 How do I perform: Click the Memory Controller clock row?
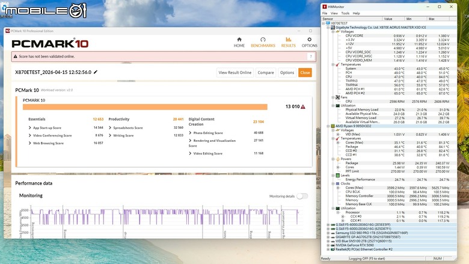coord(397,196)
